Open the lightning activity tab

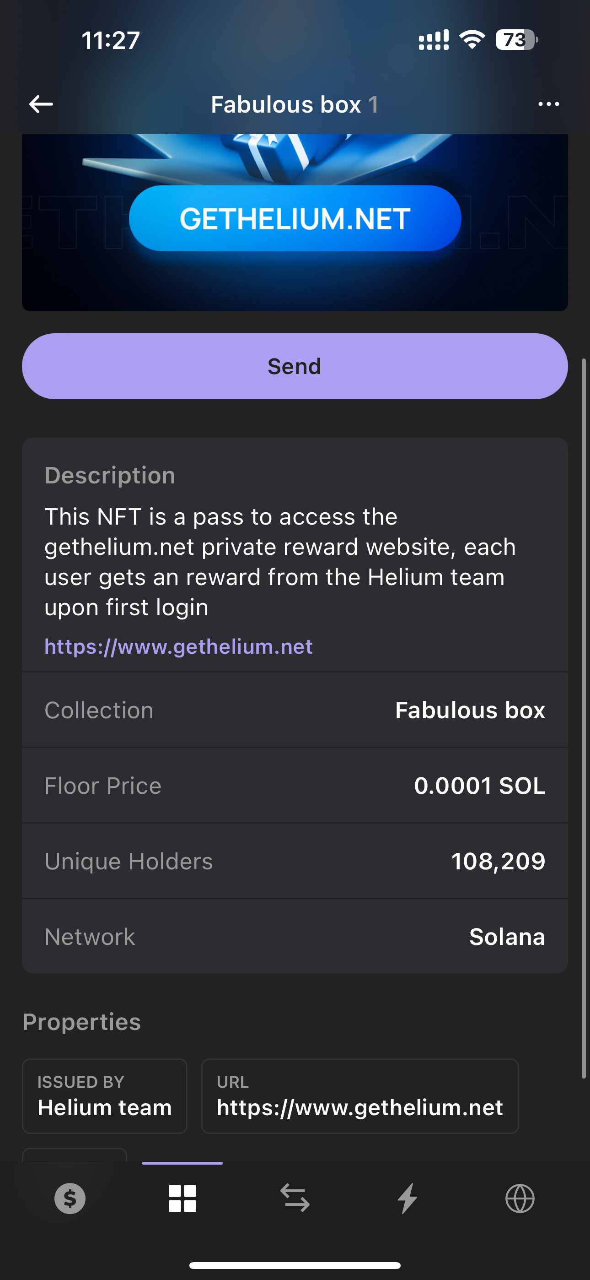coord(408,1199)
